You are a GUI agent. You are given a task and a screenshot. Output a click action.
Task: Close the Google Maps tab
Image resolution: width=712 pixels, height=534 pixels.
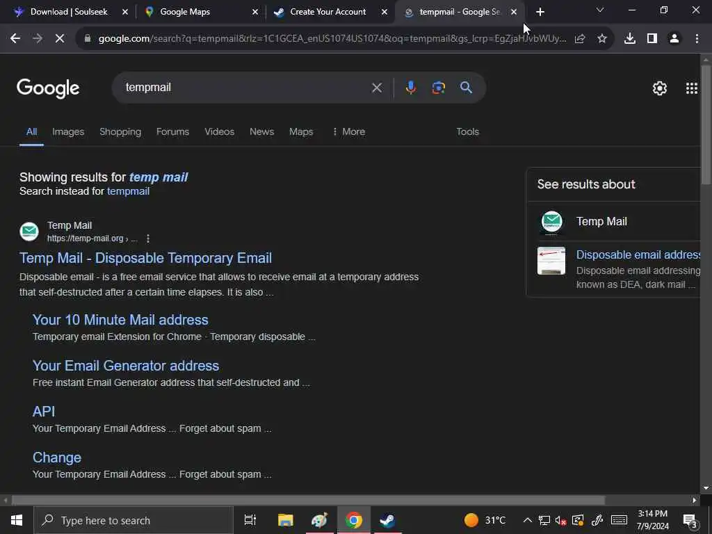tap(255, 12)
